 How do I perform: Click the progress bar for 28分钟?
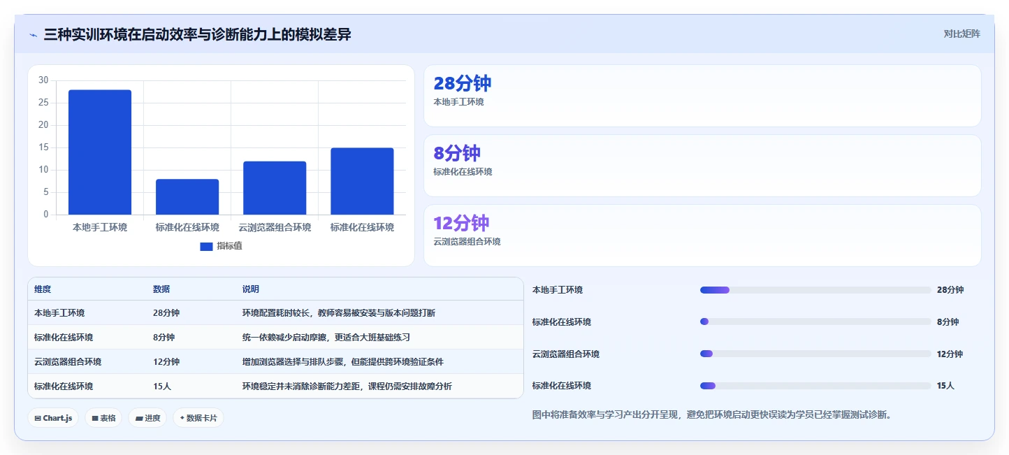(815, 290)
